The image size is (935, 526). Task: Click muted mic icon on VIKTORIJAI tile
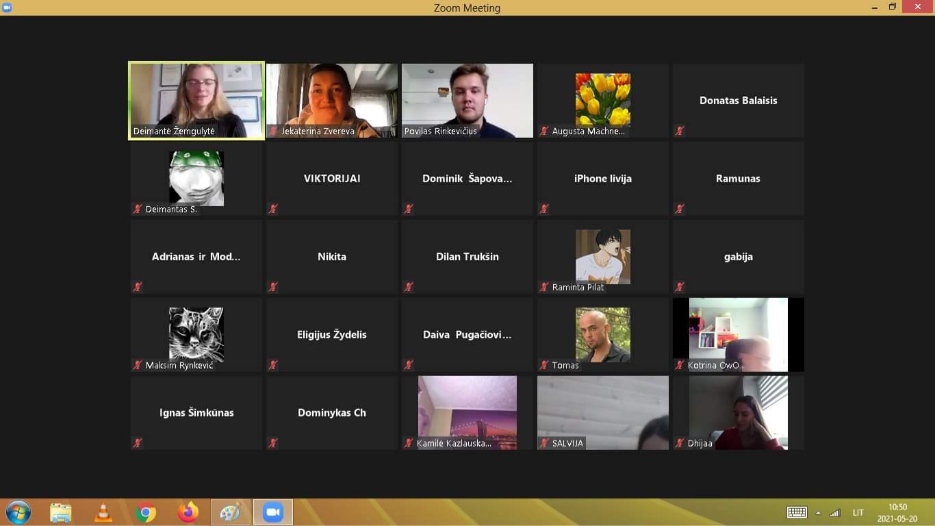point(273,209)
